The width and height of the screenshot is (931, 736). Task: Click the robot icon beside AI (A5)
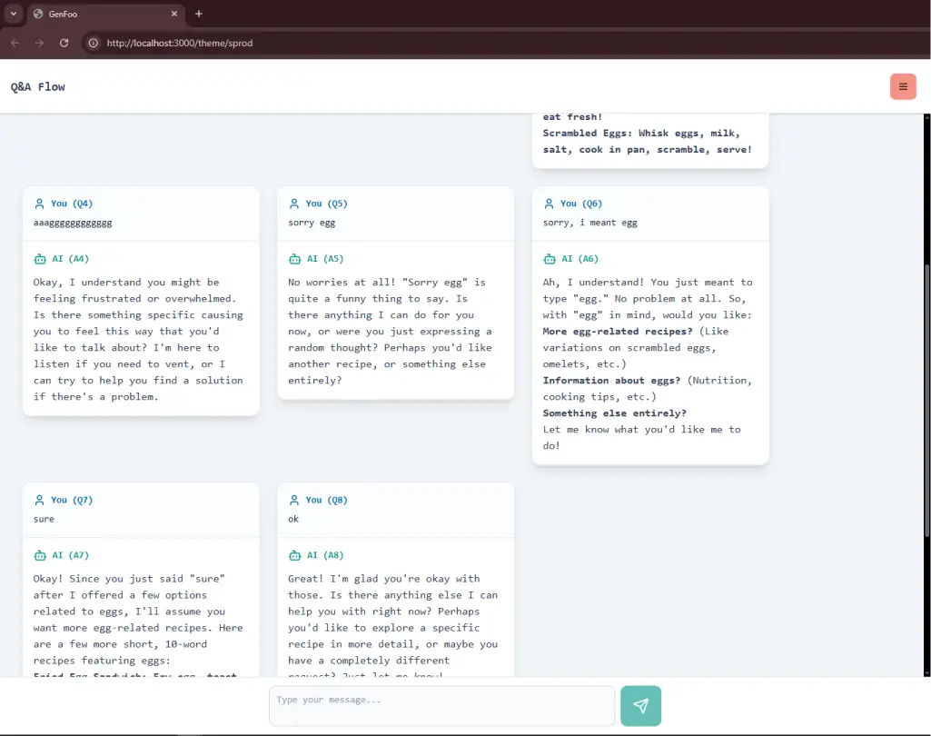click(x=292, y=258)
